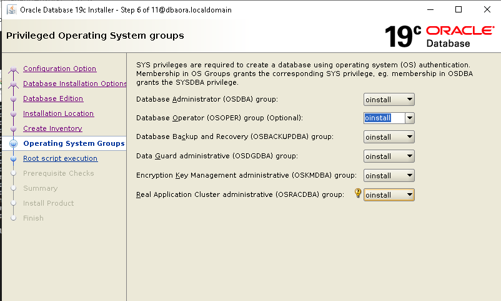Select the Operating System Groups step
The image size is (501, 301).
click(x=74, y=143)
